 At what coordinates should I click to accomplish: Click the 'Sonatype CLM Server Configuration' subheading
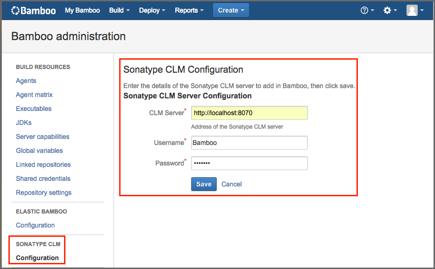pyautogui.click(x=187, y=96)
